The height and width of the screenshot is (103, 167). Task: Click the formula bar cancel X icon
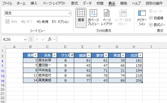click(x=37, y=39)
